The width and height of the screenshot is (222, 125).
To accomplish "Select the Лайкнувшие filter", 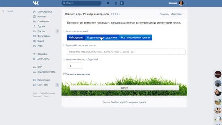I will (76, 37).
